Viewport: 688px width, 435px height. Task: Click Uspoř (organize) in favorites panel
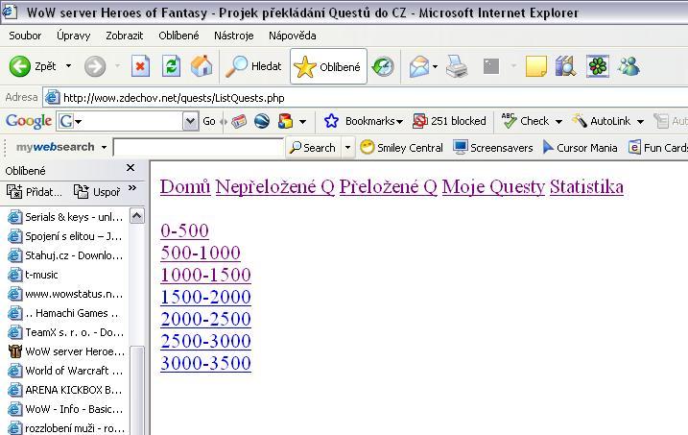(x=97, y=191)
